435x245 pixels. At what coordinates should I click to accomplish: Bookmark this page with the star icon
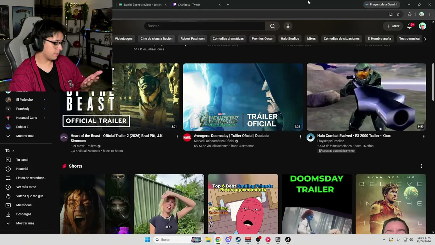pyautogui.click(x=398, y=14)
